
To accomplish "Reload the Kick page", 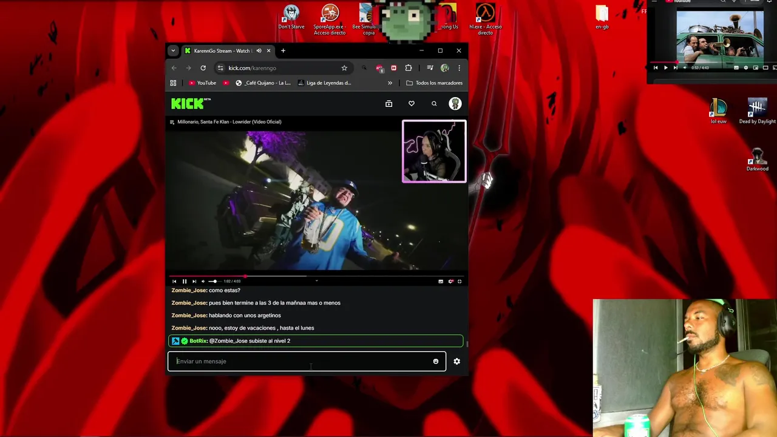I will coord(203,68).
